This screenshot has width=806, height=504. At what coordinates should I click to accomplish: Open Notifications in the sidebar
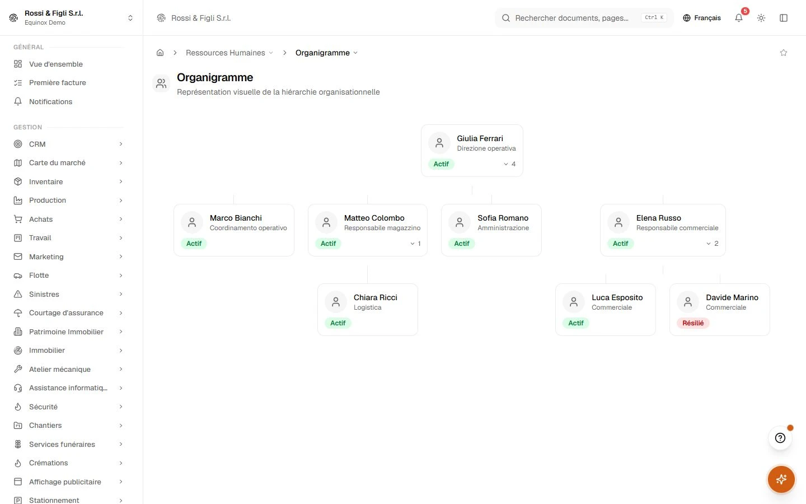pos(68,101)
